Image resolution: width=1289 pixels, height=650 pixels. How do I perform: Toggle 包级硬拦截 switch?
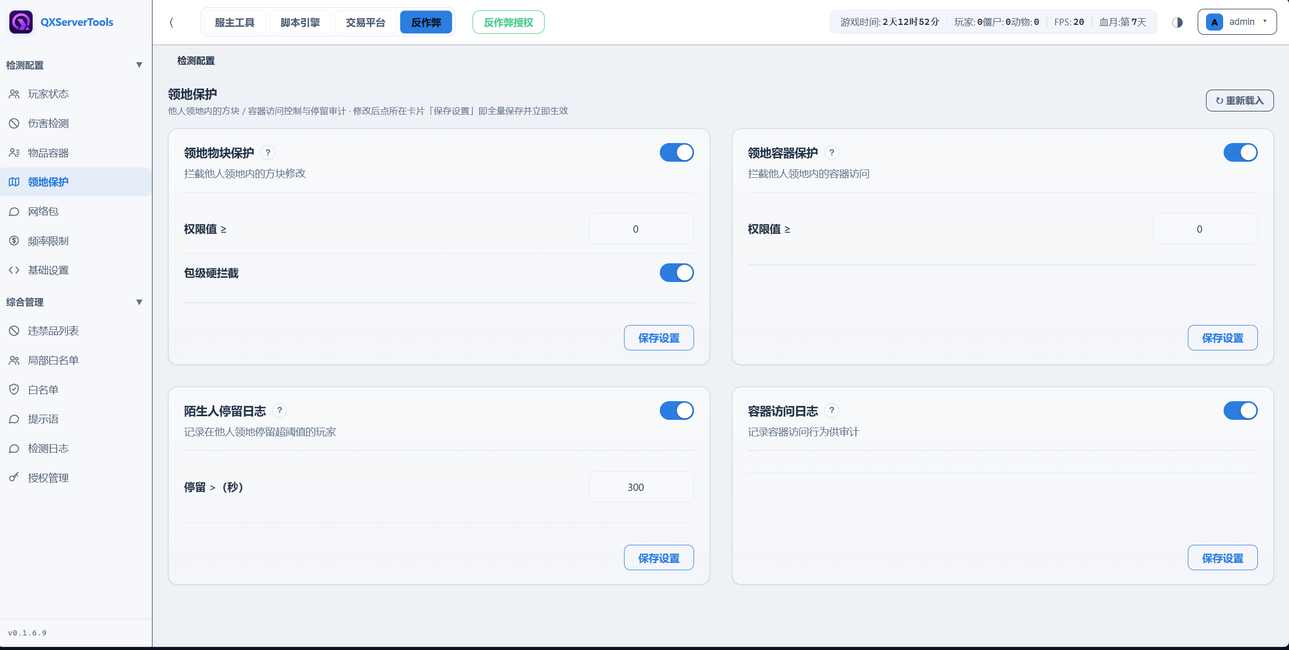click(x=676, y=273)
